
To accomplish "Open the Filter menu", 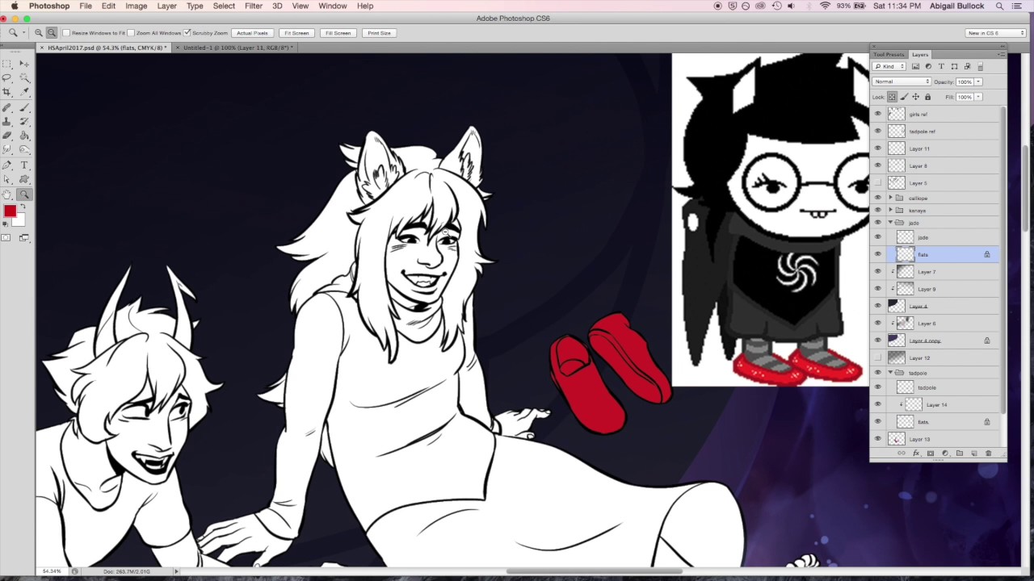I will point(253,6).
